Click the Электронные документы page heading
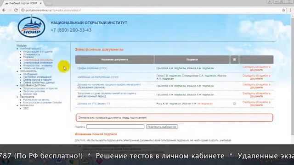This screenshot has width=294, height=165. point(99,49)
